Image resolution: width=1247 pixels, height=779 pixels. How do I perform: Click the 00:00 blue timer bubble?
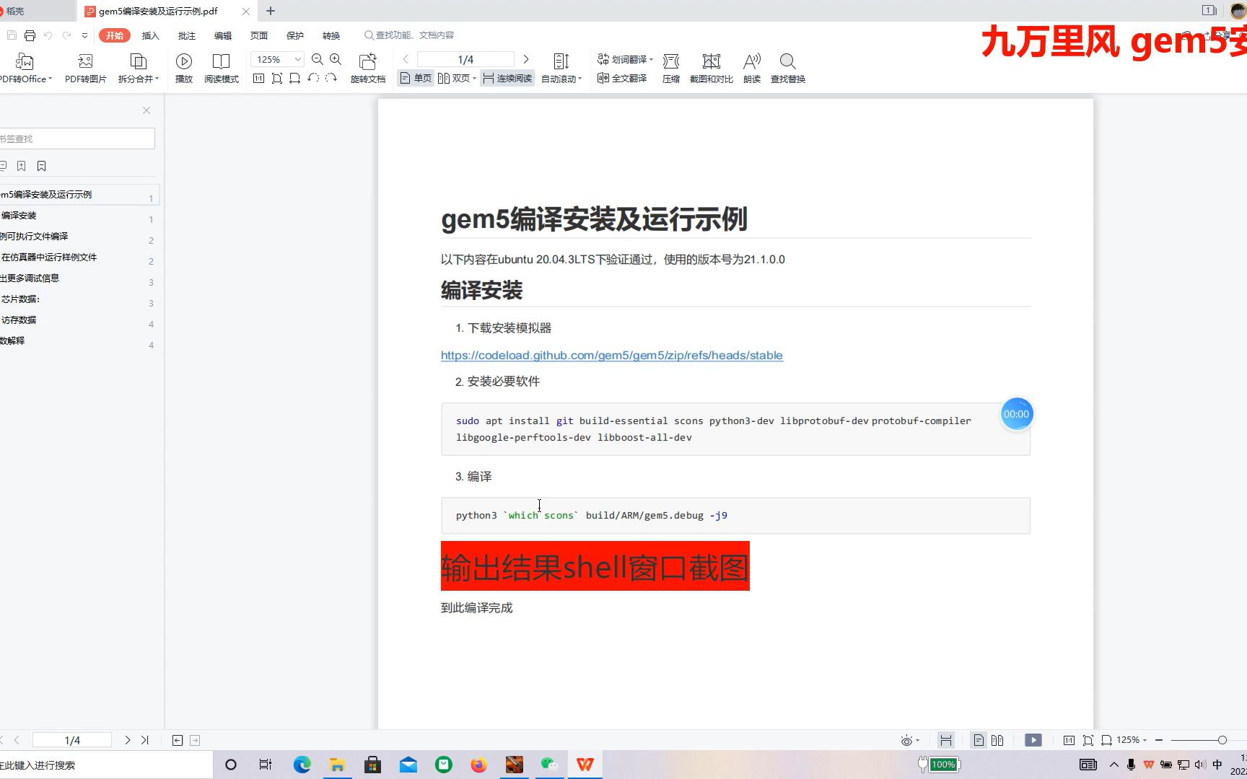pyautogui.click(x=1016, y=414)
